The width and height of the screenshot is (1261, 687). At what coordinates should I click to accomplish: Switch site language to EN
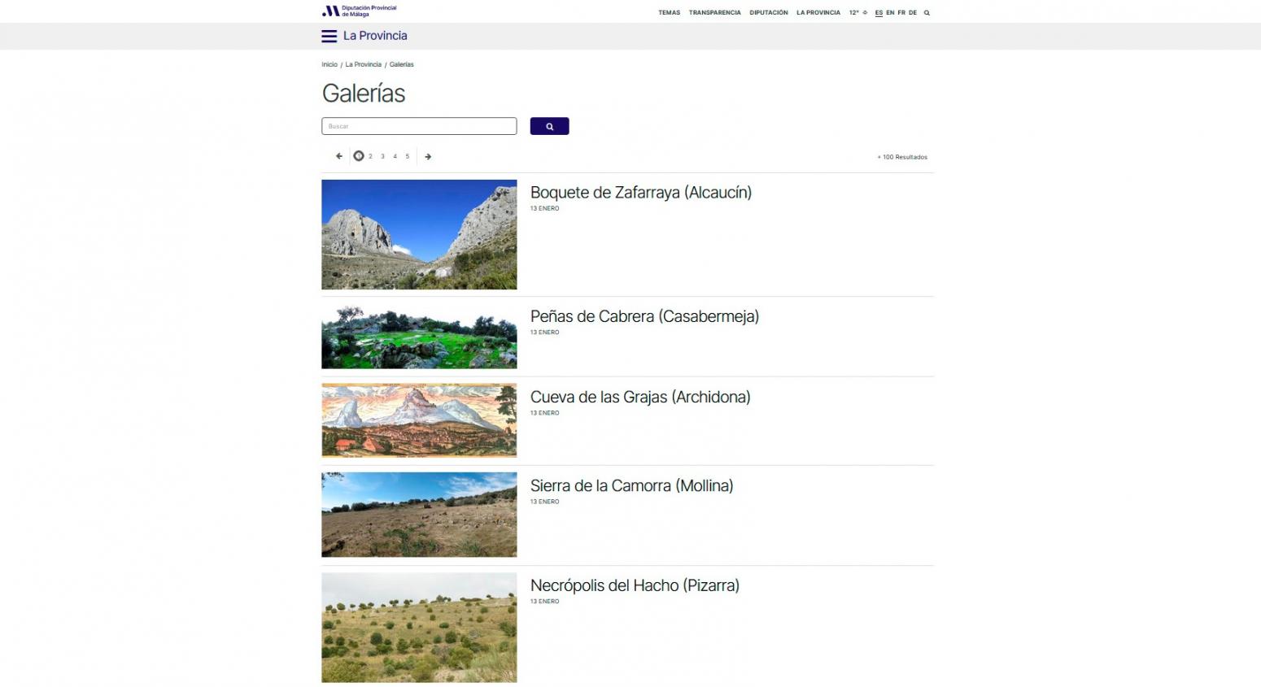point(890,13)
